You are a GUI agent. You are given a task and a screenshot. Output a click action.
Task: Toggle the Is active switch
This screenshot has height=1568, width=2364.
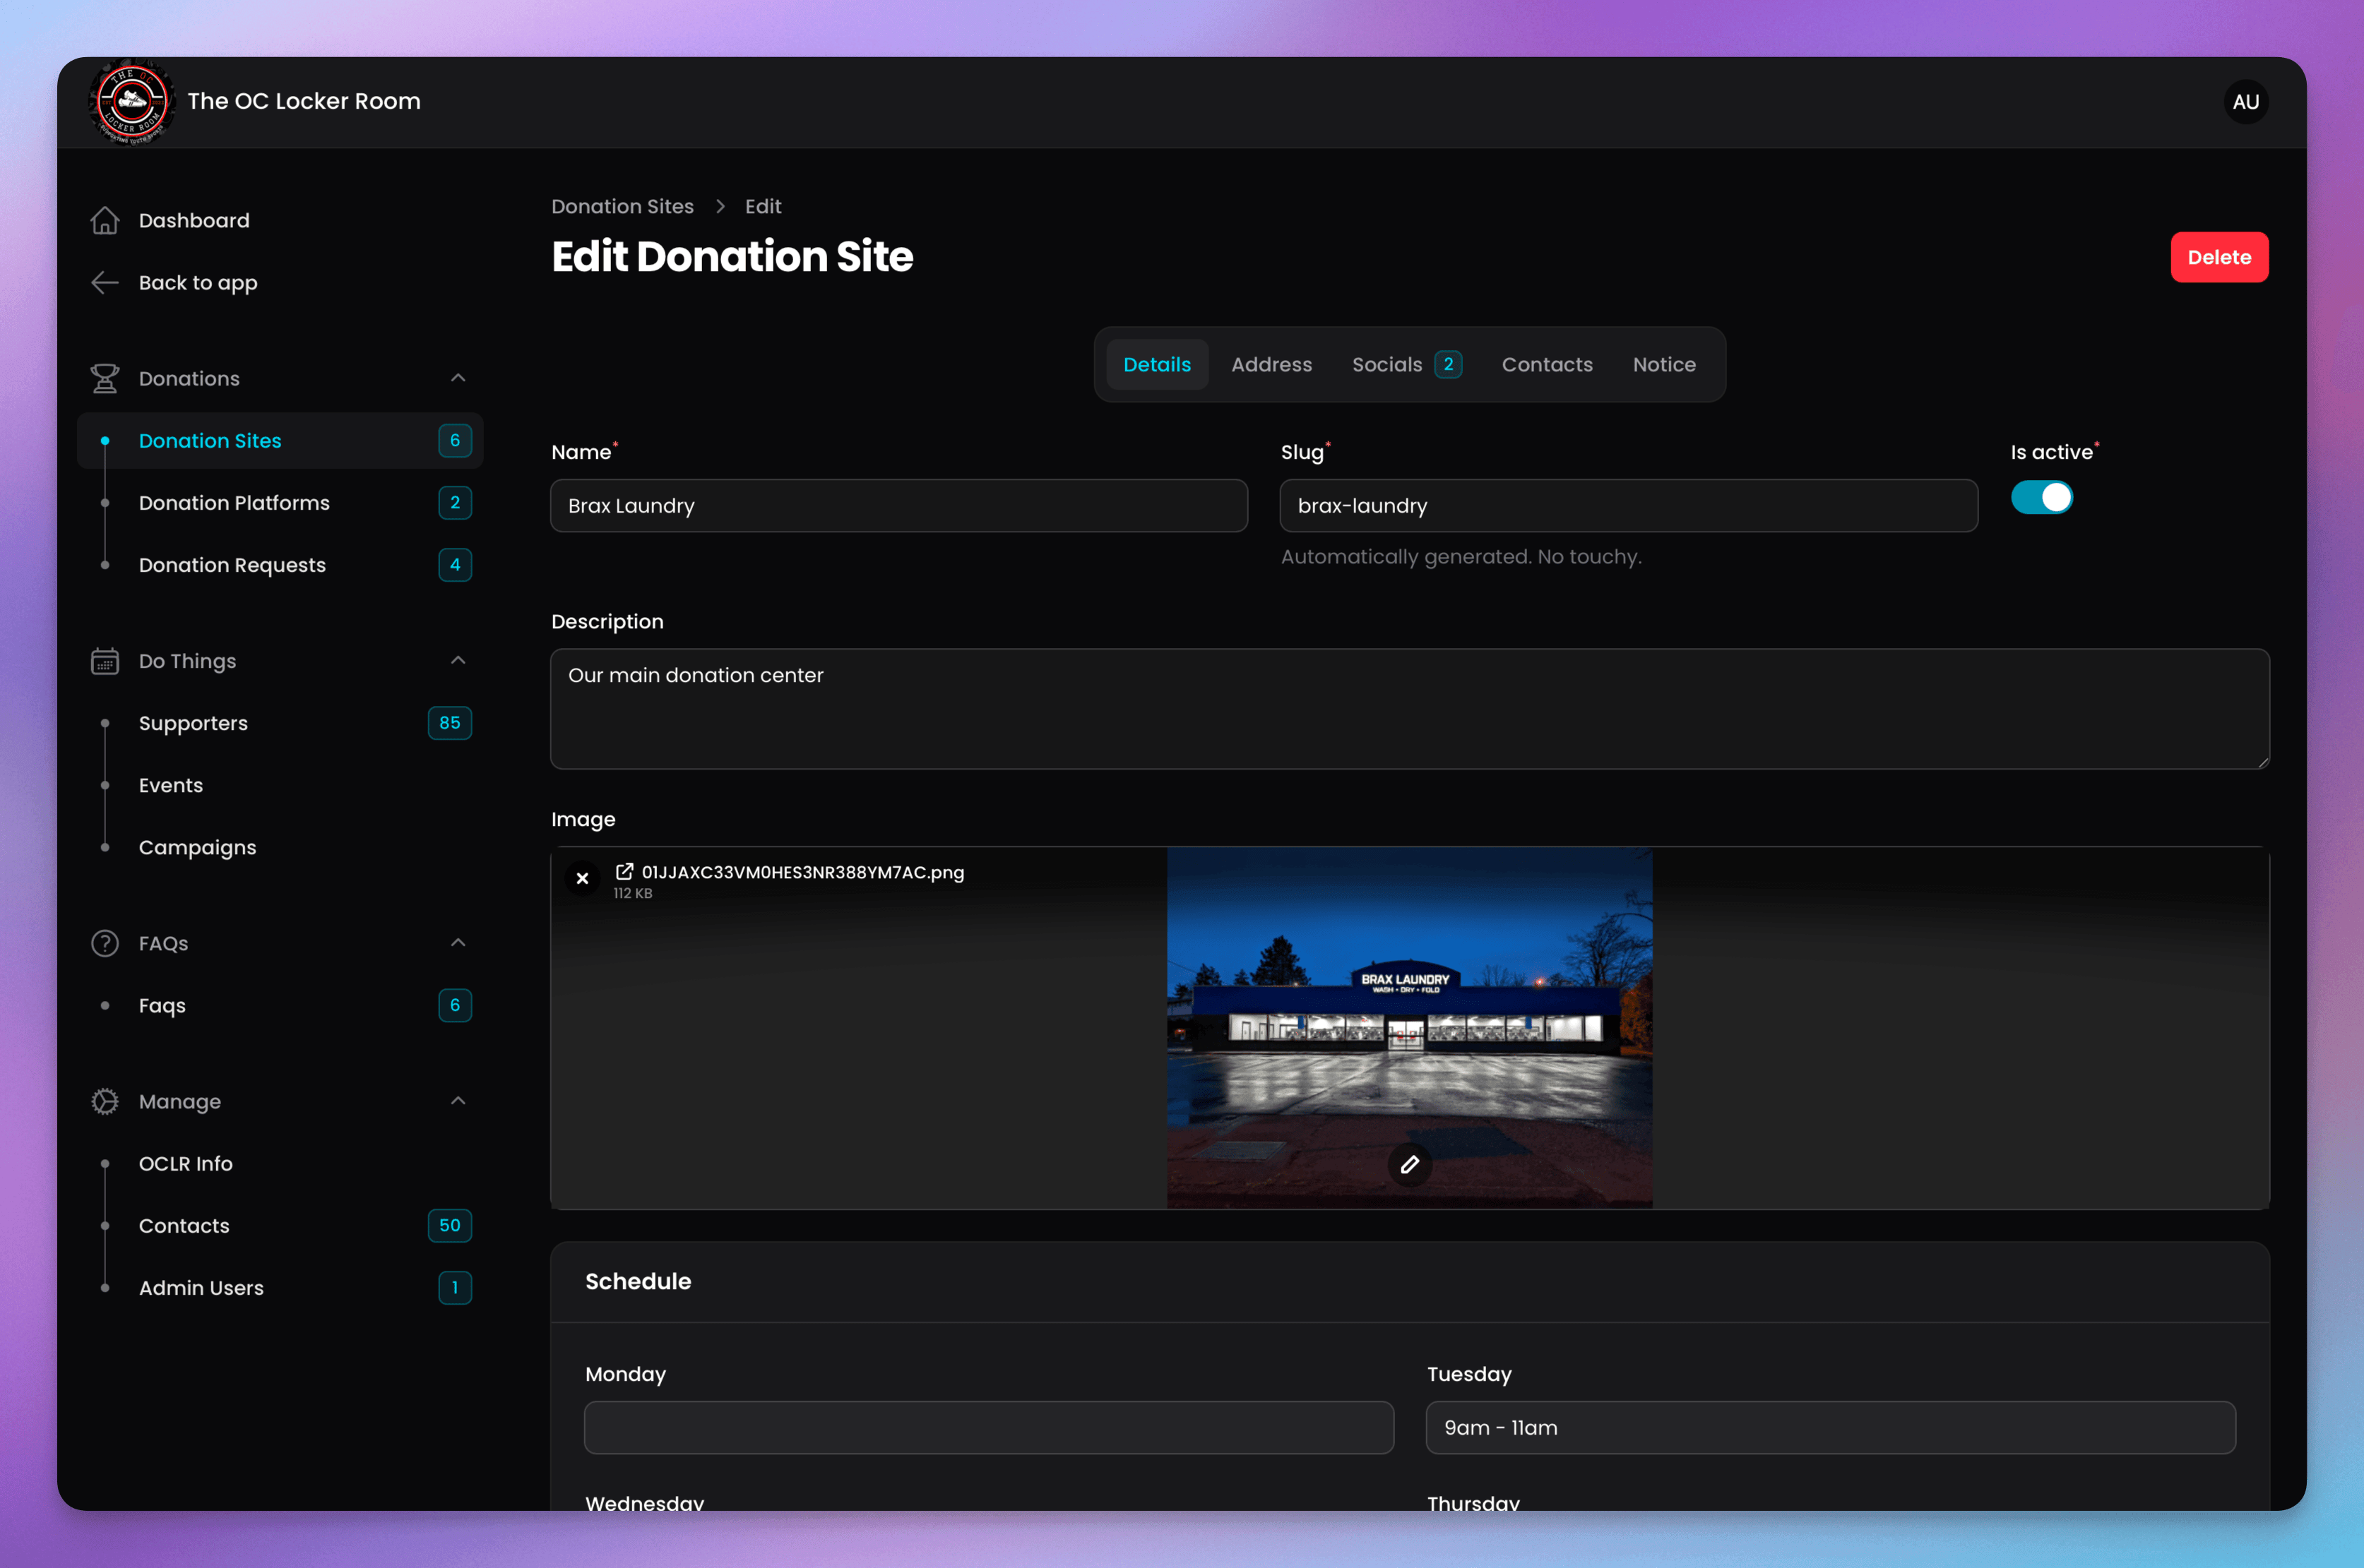pos(2042,497)
